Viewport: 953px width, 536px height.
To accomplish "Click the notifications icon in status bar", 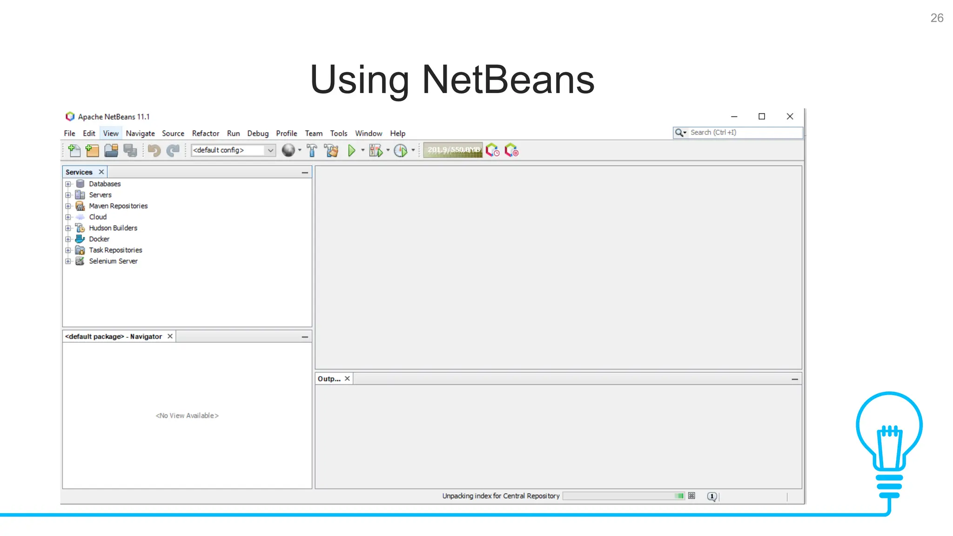I will 711,496.
